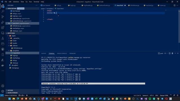Open Windows Start button
The width and height of the screenshot is (180, 101).
pyautogui.click(x=10, y=99)
